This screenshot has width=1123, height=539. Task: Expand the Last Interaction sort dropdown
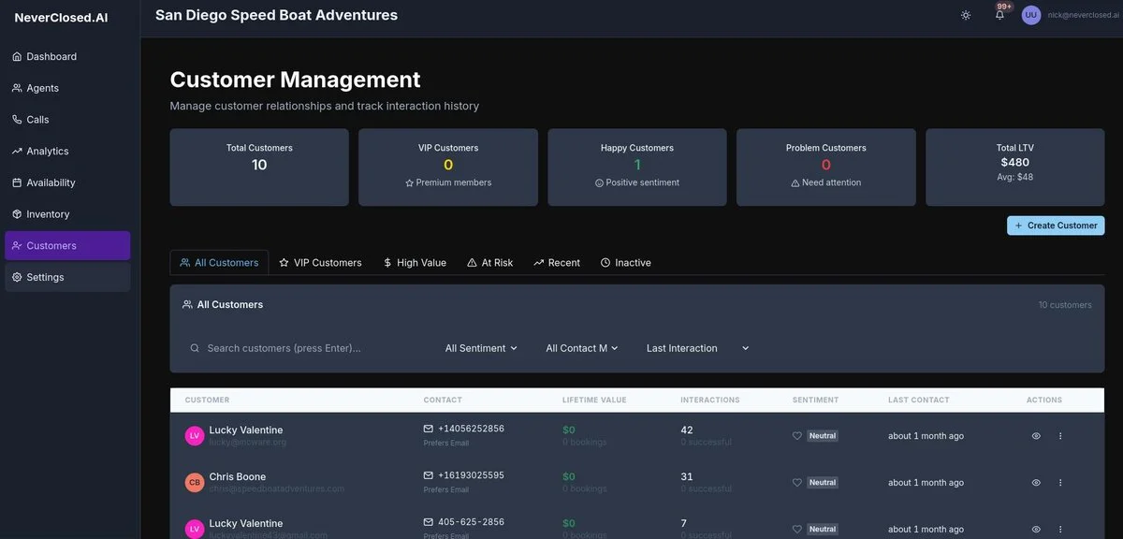point(697,348)
